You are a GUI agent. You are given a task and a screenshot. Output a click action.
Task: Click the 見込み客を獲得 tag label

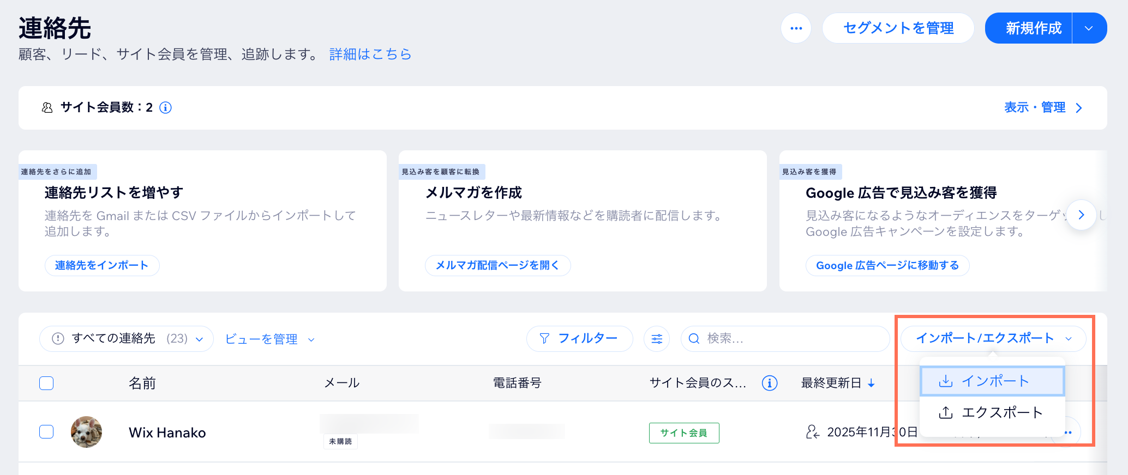point(810,172)
